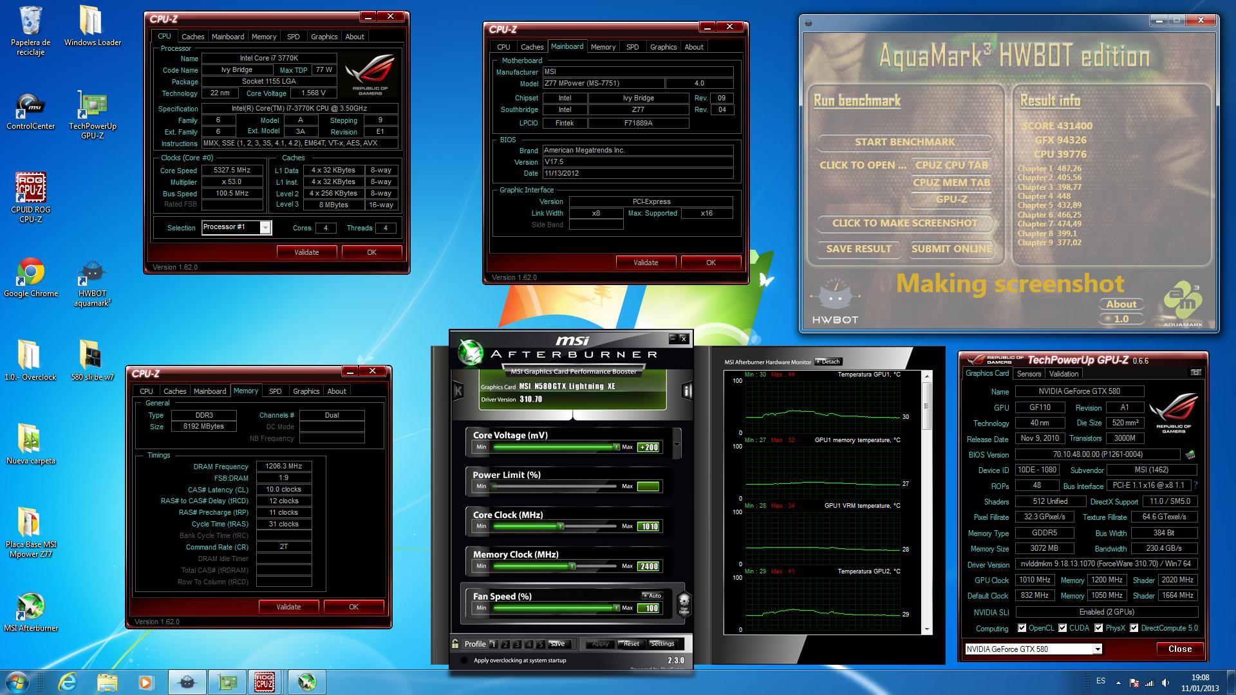Expand Core Voltage options arrow in Afterburner
This screenshot has width=1236, height=695.
[677, 445]
